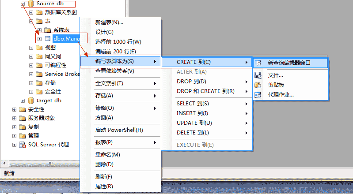
Task: Choose 刷新(F) entry
Action: (x=121, y=177)
